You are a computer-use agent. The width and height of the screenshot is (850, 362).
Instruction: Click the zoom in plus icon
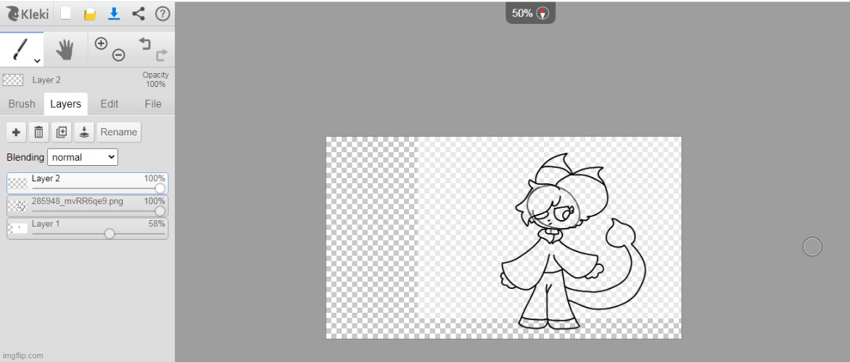(102, 43)
